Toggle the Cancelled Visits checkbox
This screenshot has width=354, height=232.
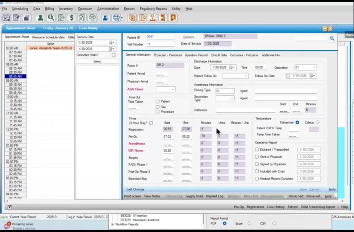113,55
